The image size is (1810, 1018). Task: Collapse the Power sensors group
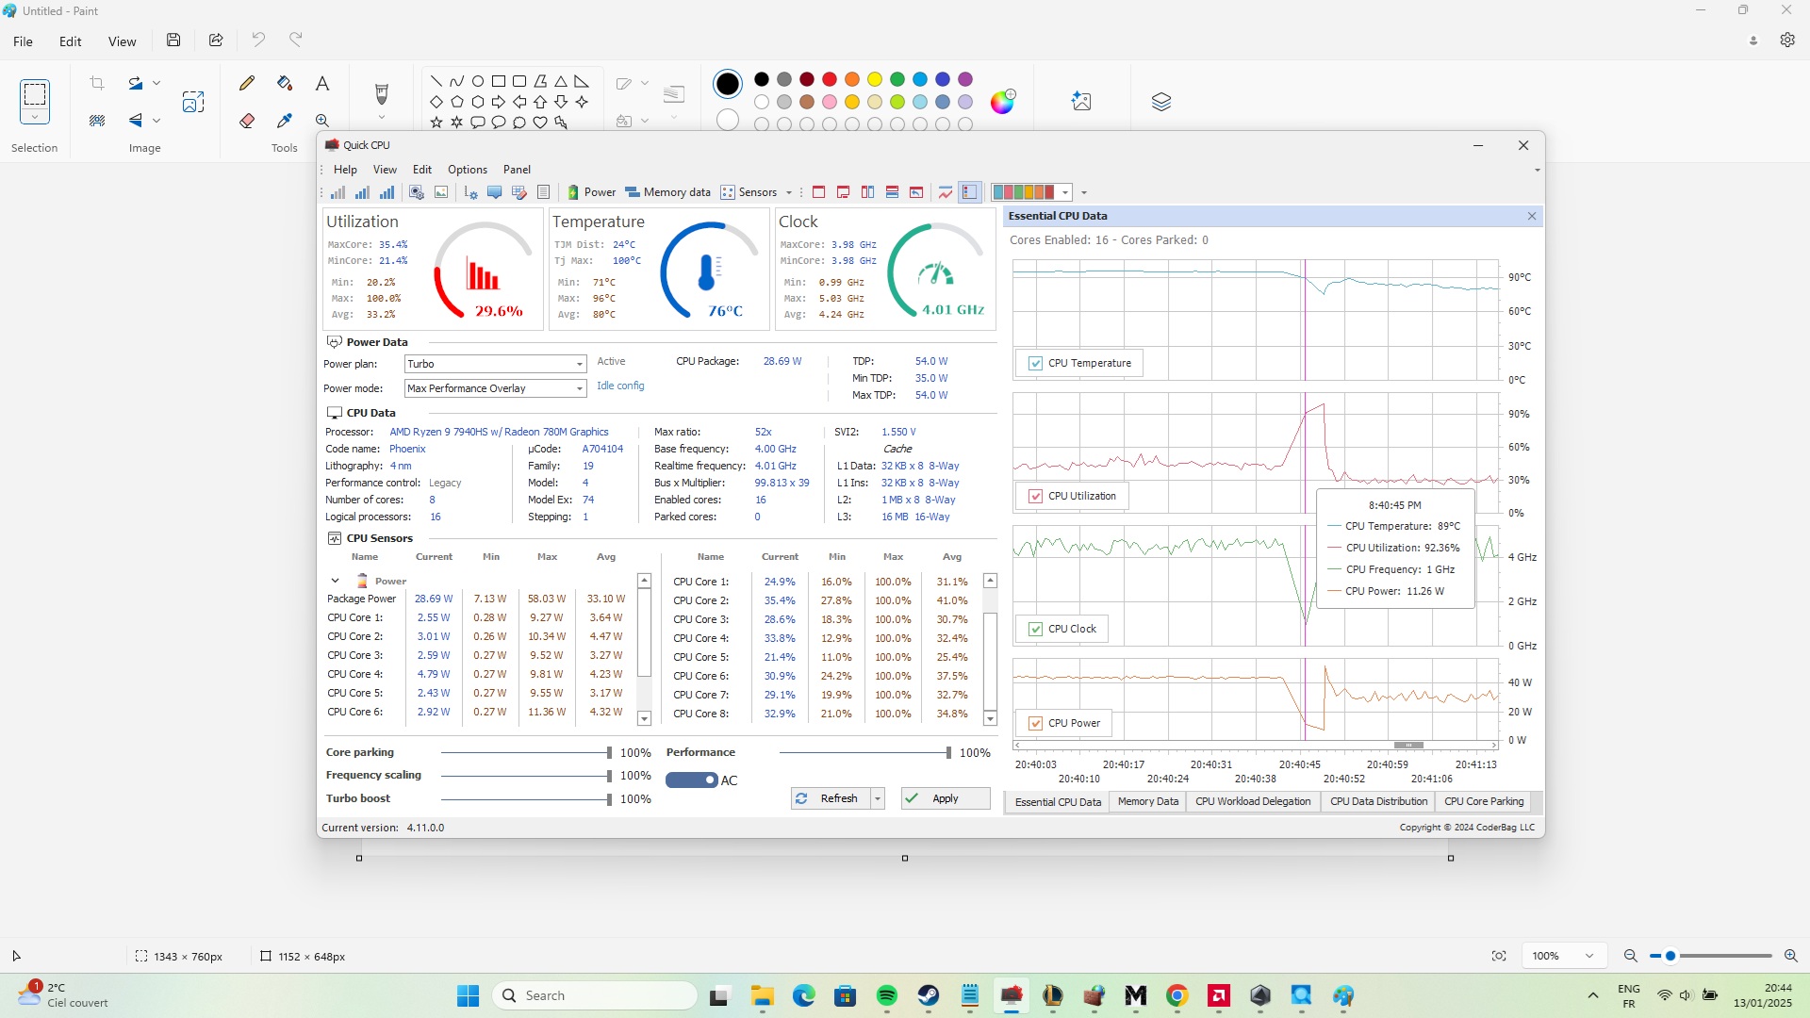[335, 581]
